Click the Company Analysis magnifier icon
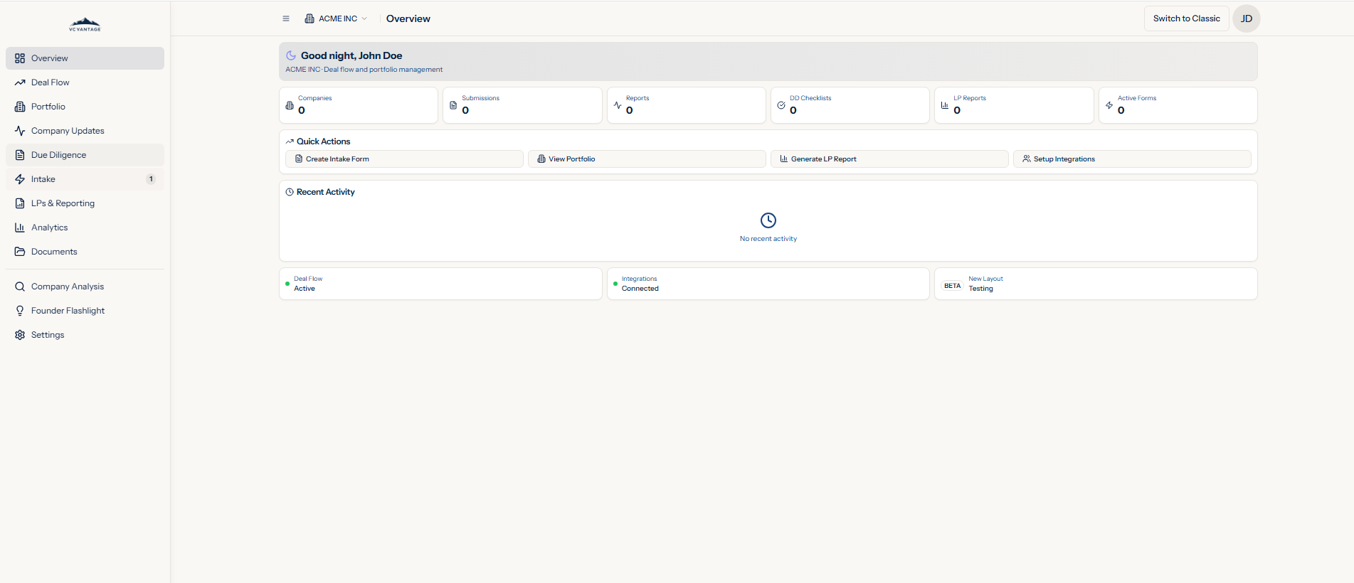 20,287
